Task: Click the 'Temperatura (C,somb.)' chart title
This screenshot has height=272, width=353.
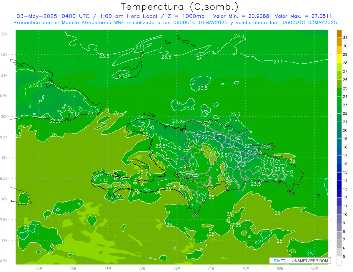Action: pyautogui.click(x=180, y=7)
